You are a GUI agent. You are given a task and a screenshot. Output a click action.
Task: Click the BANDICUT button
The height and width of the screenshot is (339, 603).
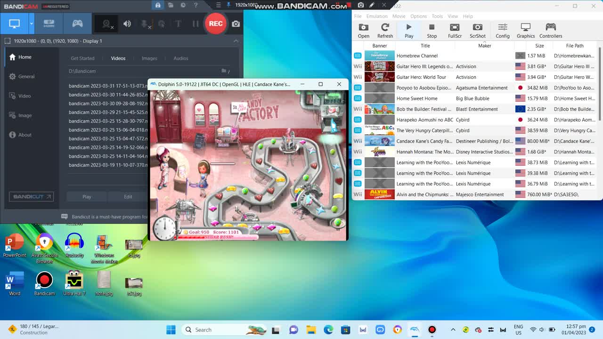coord(31,196)
